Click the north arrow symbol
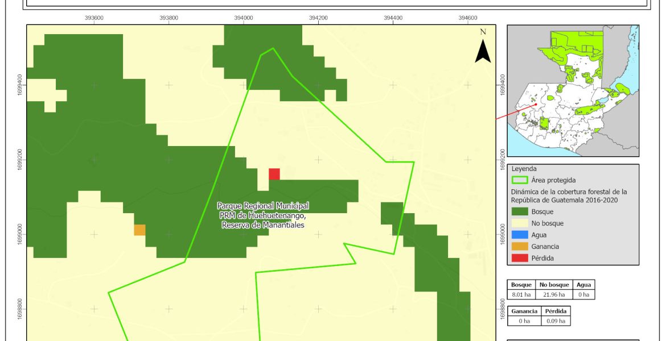This screenshot has width=666, height=341. 483,48
